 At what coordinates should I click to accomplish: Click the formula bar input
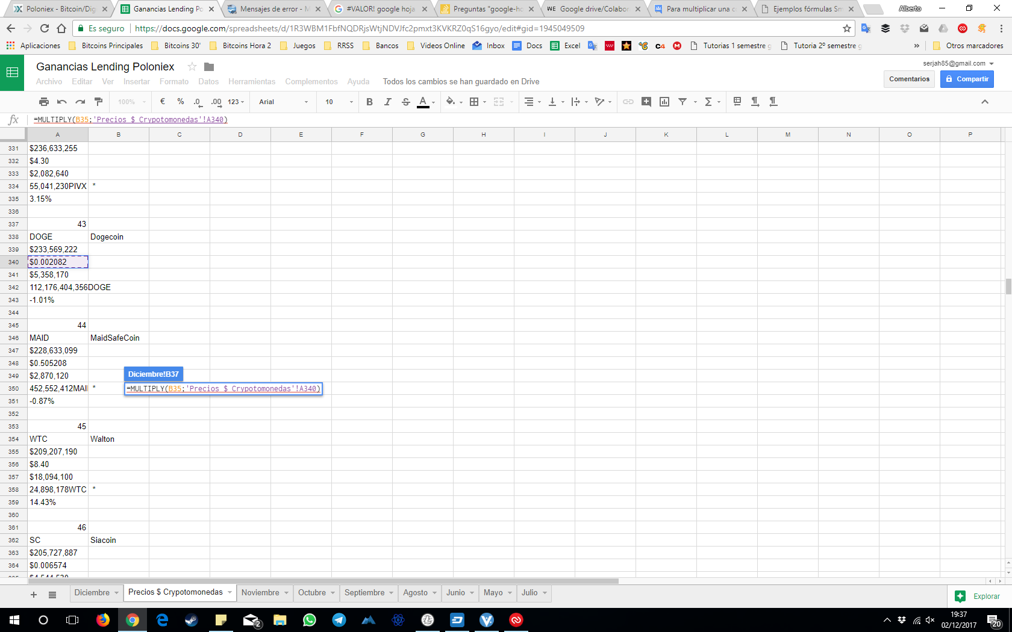[518, 120]
